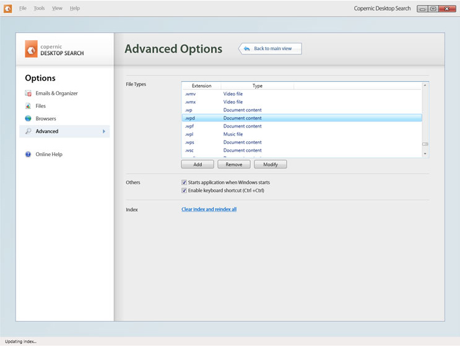Click Clear index and reindex all link
The image size is (460, 346).
point(209,209)
